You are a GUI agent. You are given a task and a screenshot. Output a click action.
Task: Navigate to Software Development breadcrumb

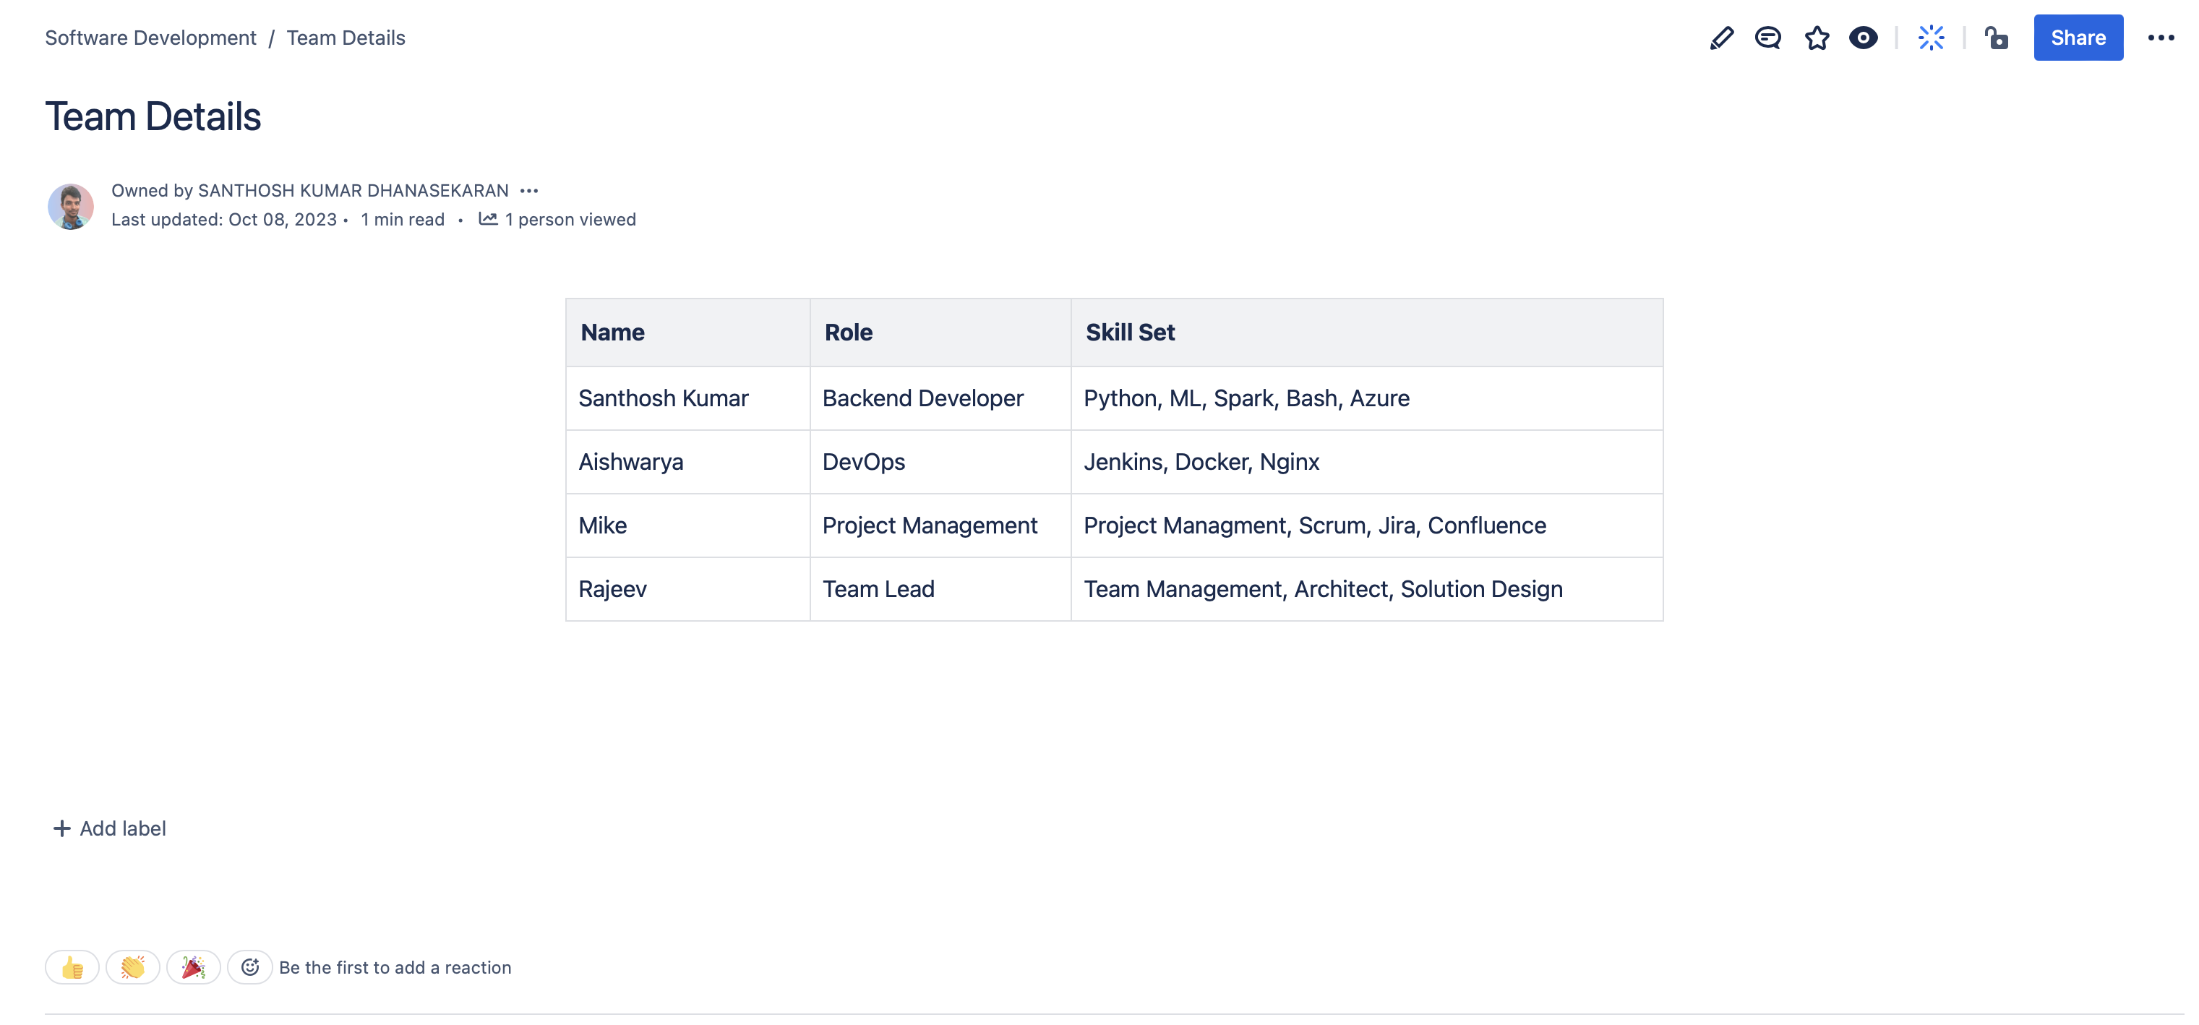tap(150, 38)
